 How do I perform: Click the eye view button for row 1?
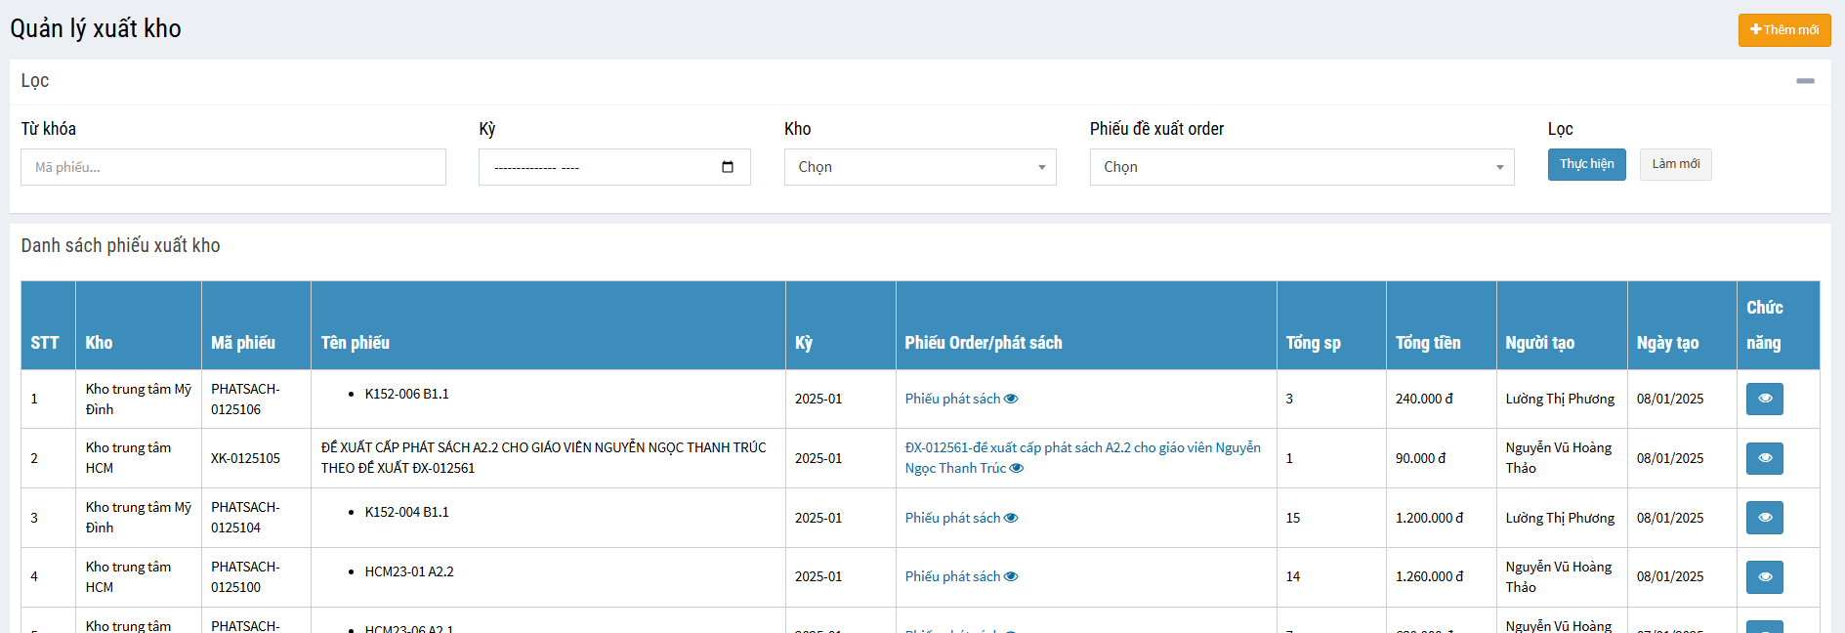point(1764,399)
